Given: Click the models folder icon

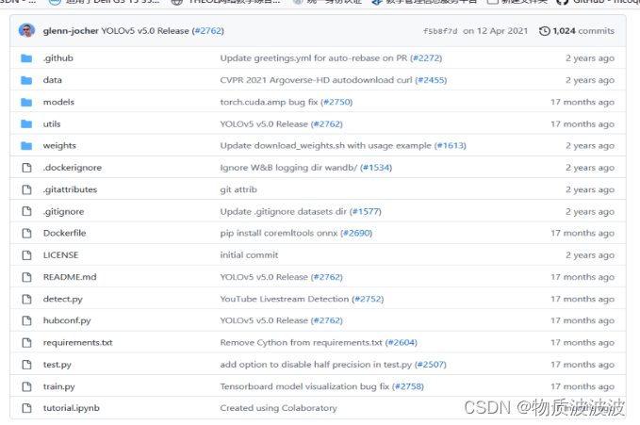Looking at the screenshot, I should (x=26, y=102).
